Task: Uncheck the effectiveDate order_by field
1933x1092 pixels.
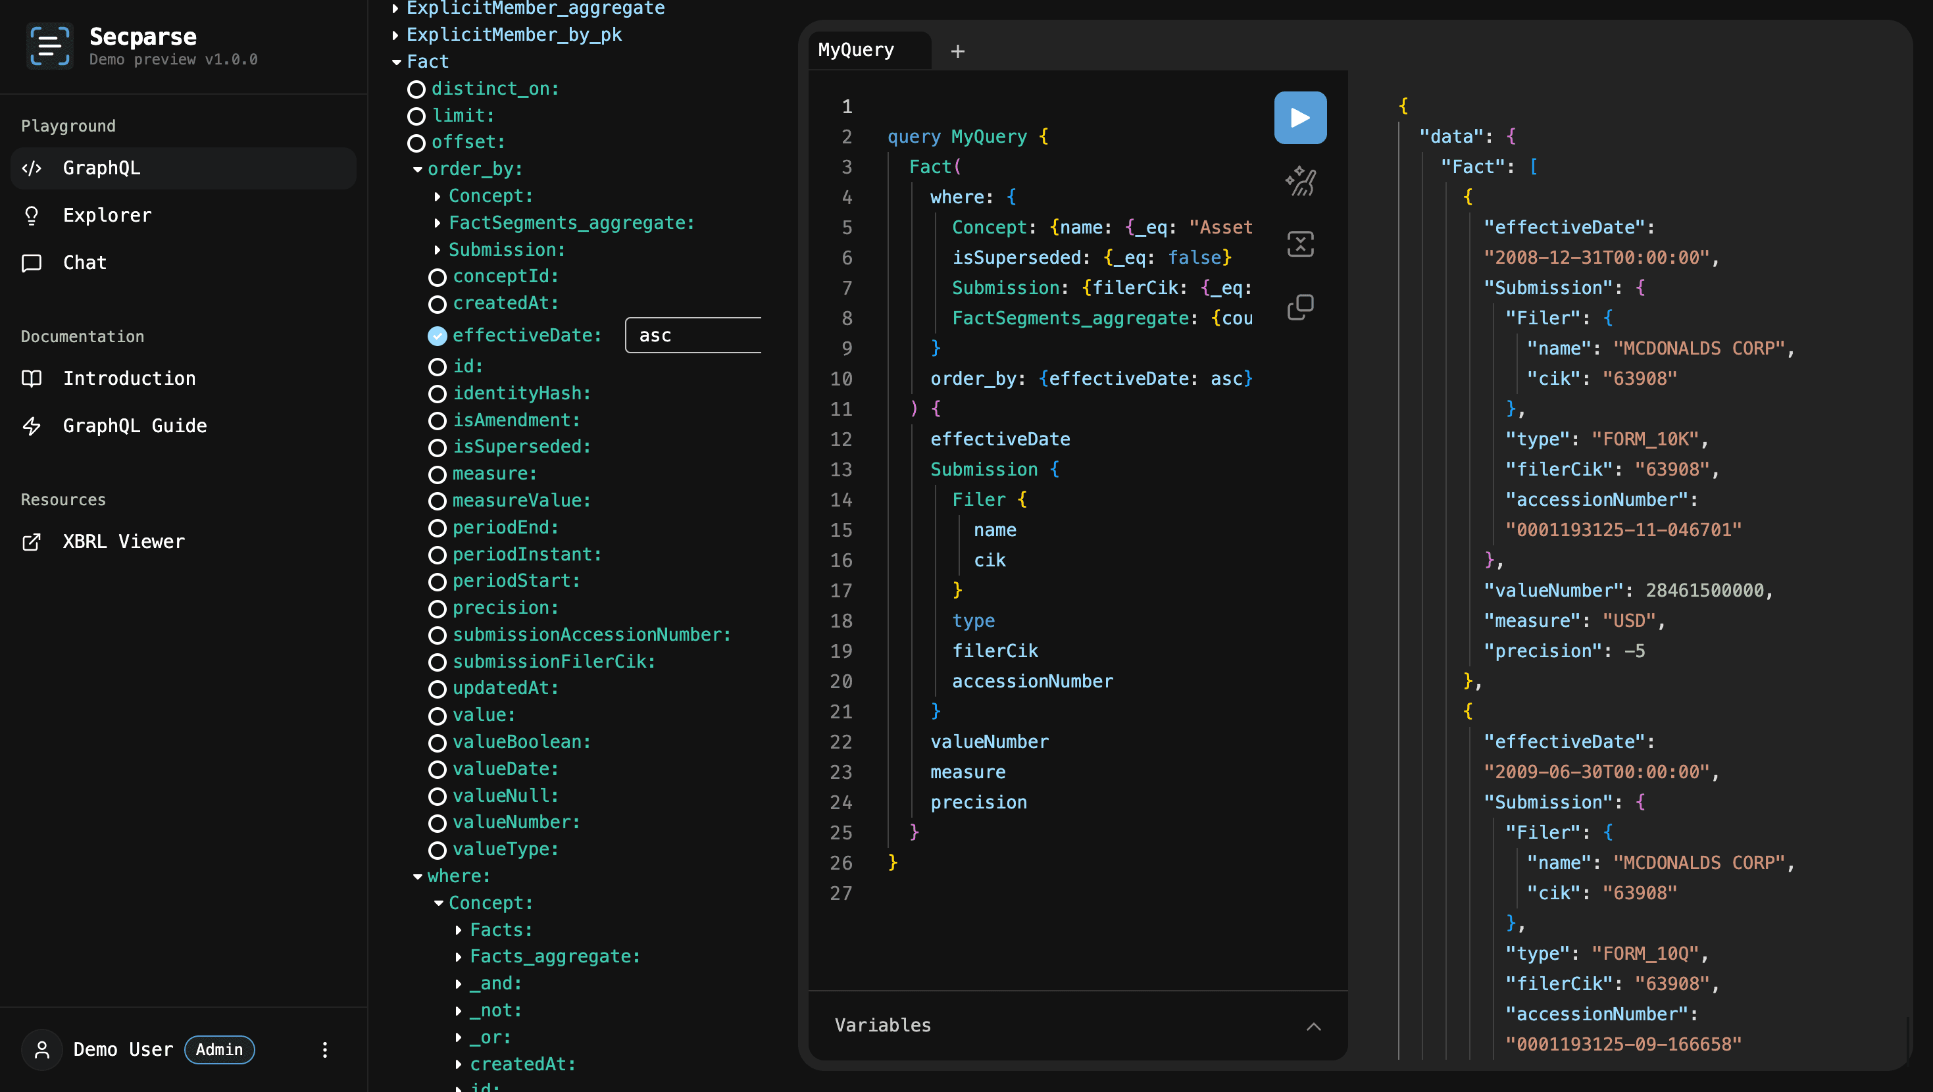Action: [438, 335]
